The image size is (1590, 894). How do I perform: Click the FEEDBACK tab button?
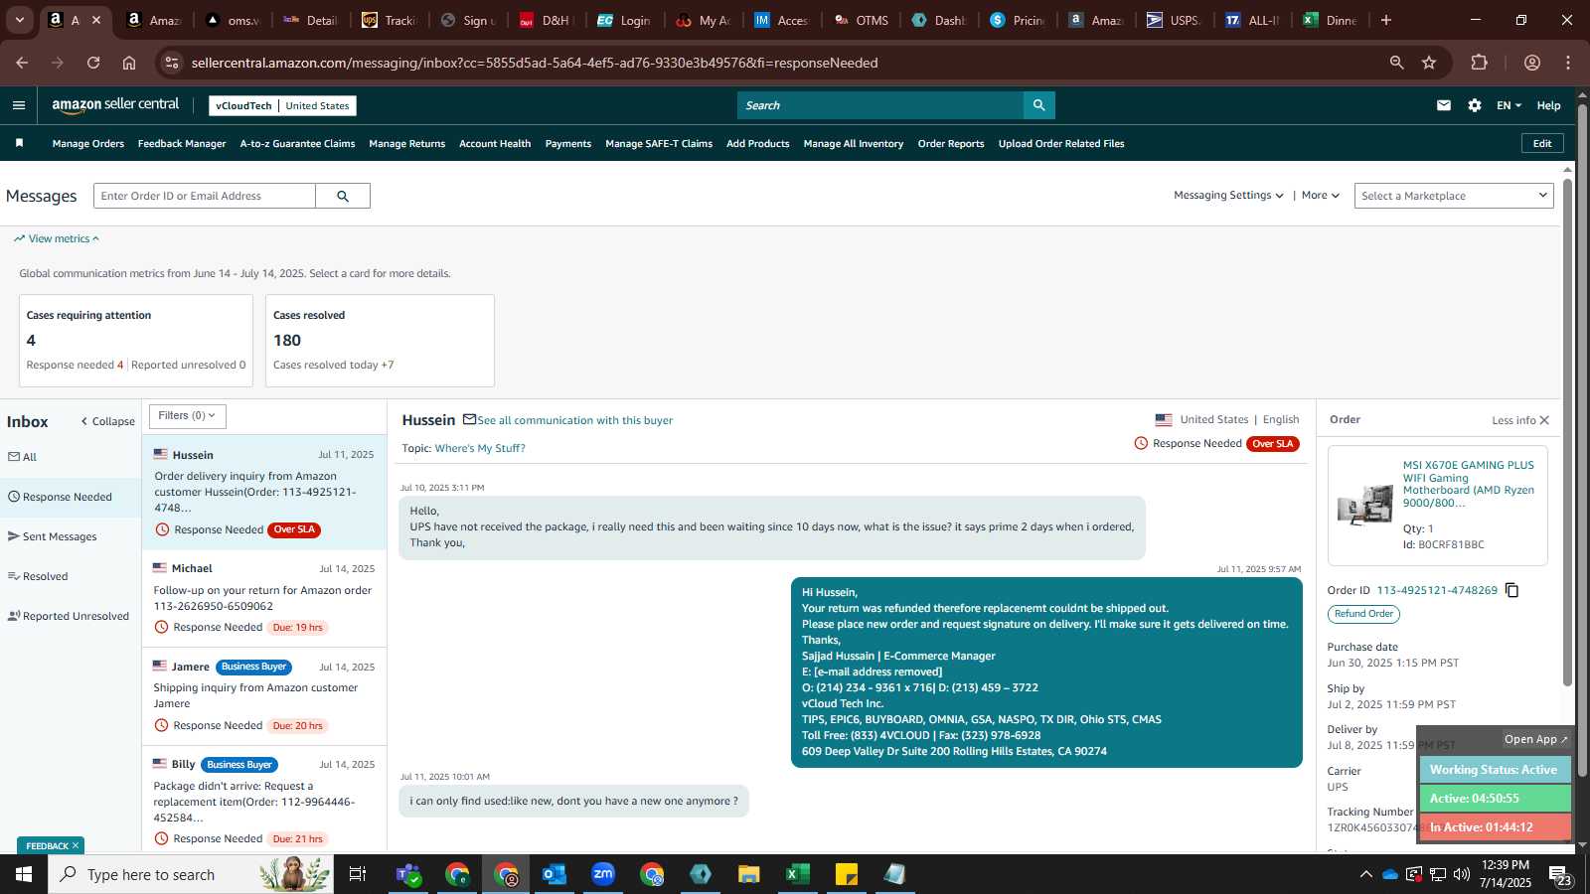coord(51,845)
